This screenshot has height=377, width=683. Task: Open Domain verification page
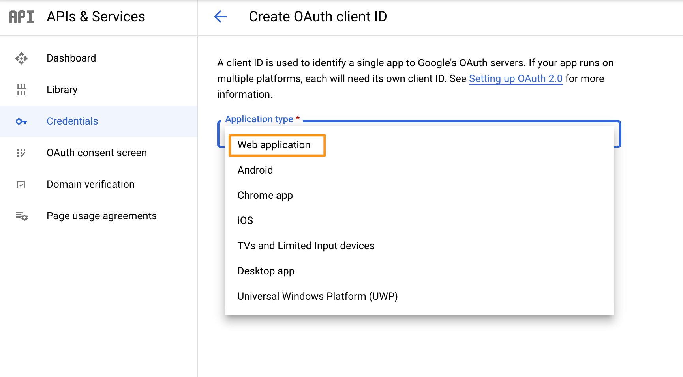tap(99, 185)
